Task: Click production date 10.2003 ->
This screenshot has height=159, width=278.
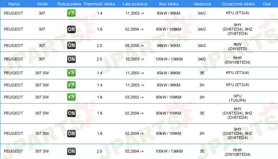Action: 135,59
